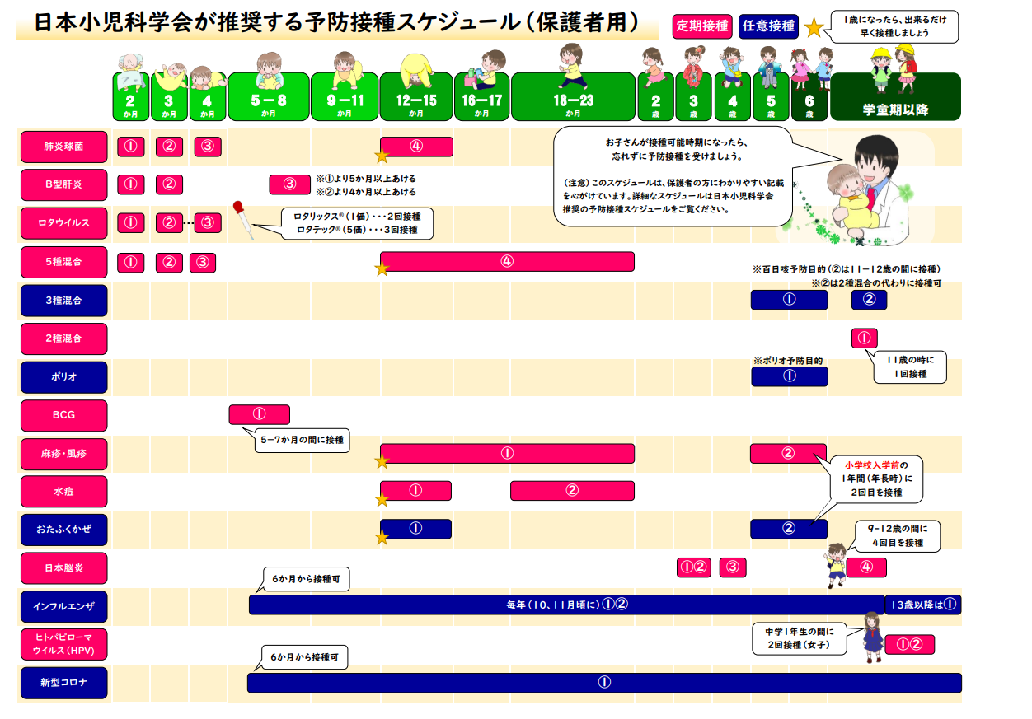1032x719 pixels.
Task: Select the 水痘 vaccine label
Action: [x=63, y=492]
